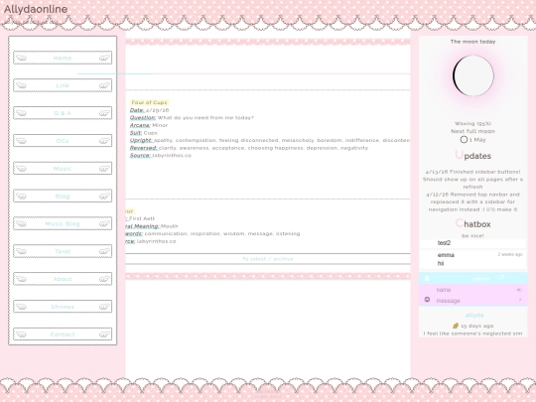Click the '2 weeks ago' chat timestamp

point(510,254)
